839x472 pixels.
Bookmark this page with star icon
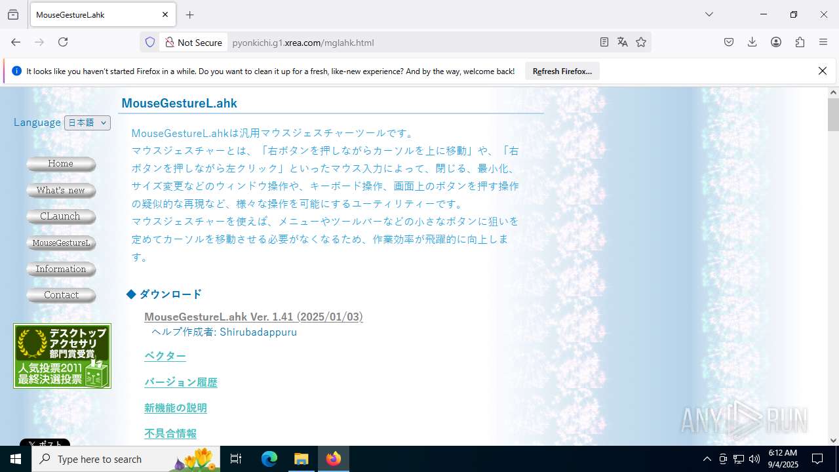[x=641, y=42]
